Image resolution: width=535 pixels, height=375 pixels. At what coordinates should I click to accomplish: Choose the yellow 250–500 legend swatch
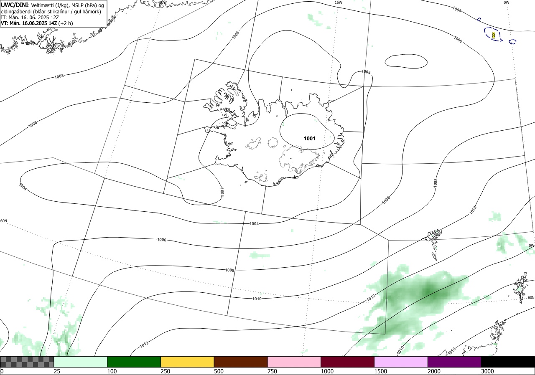[x=187, y=362]
